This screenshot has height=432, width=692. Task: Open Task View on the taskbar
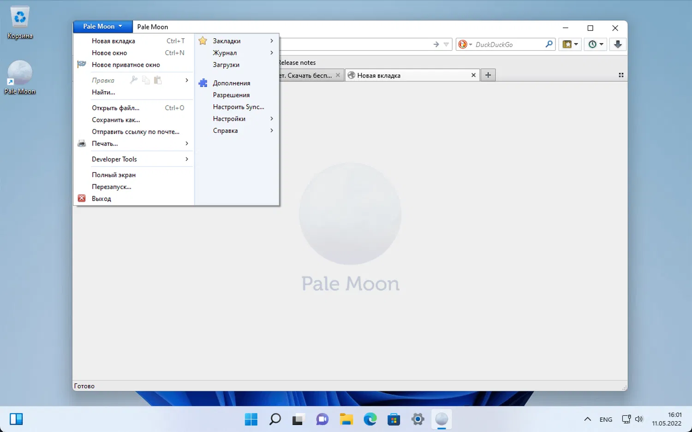[298, 419]
